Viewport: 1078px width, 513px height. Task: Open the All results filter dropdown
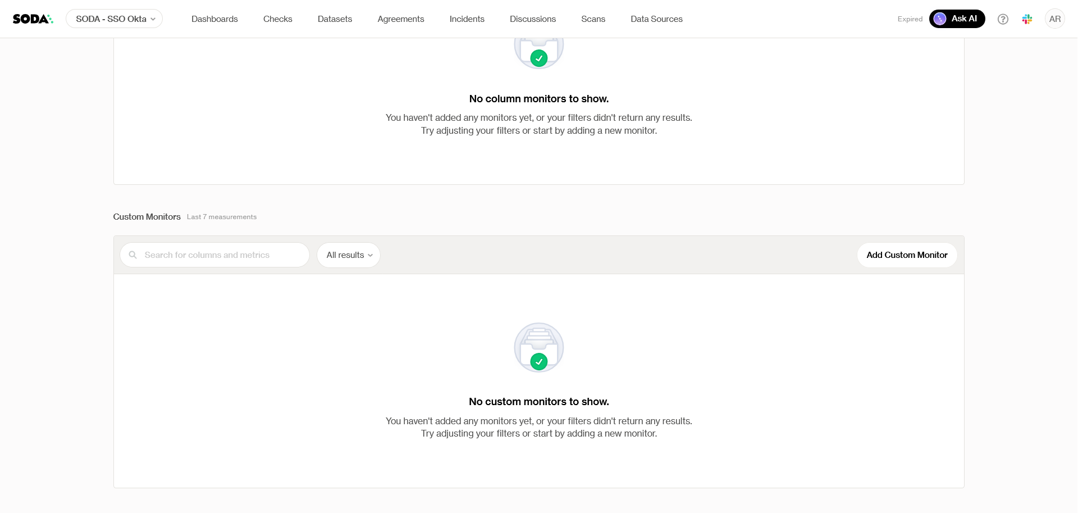349,255
